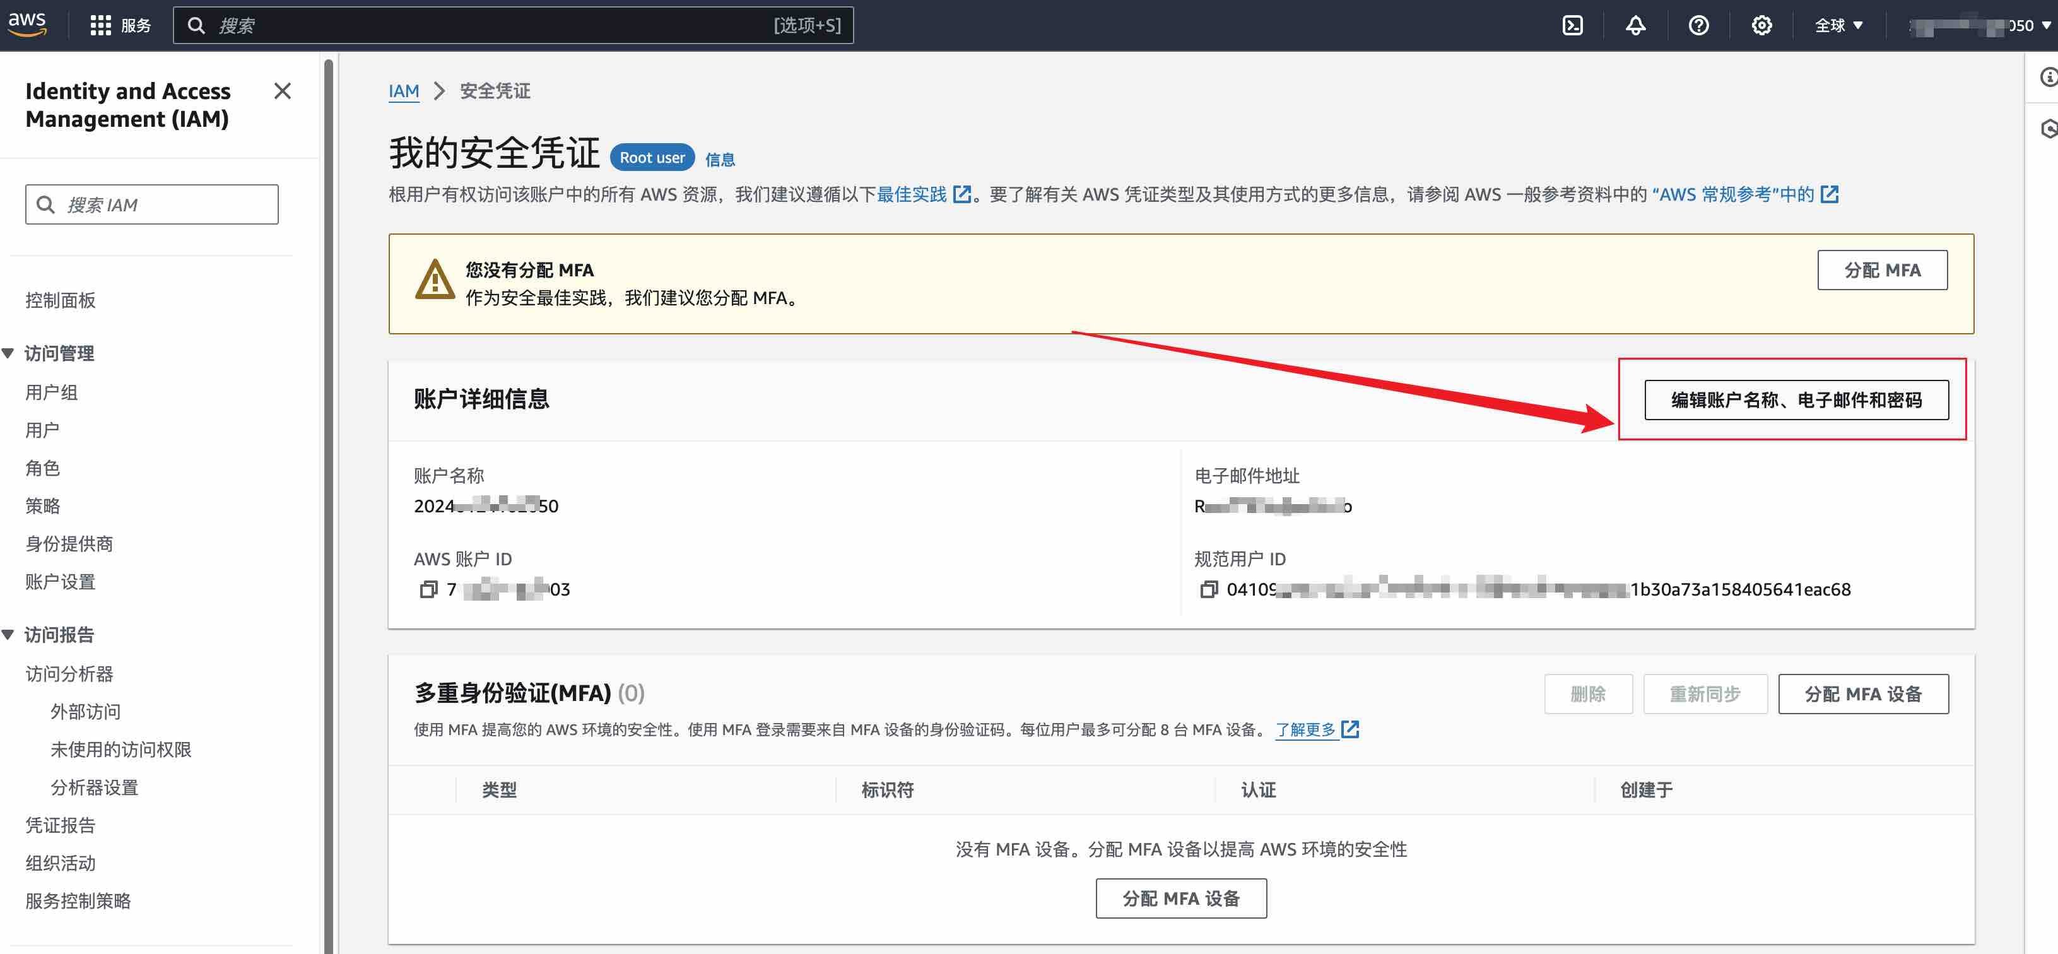Click the top search bar magnifier icon

click(x=196, y=26)
